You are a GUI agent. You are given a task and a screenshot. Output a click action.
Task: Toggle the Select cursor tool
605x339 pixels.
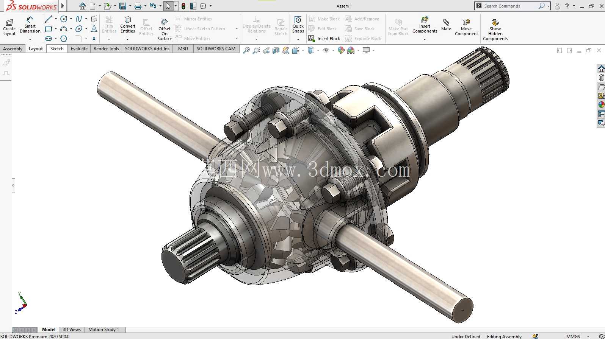(x=168, y=6)
